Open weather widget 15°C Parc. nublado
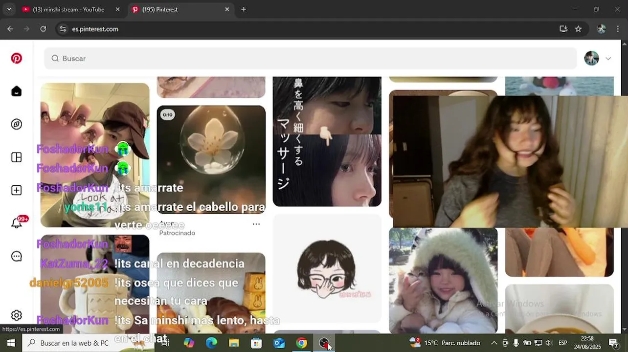 [445, 343]
